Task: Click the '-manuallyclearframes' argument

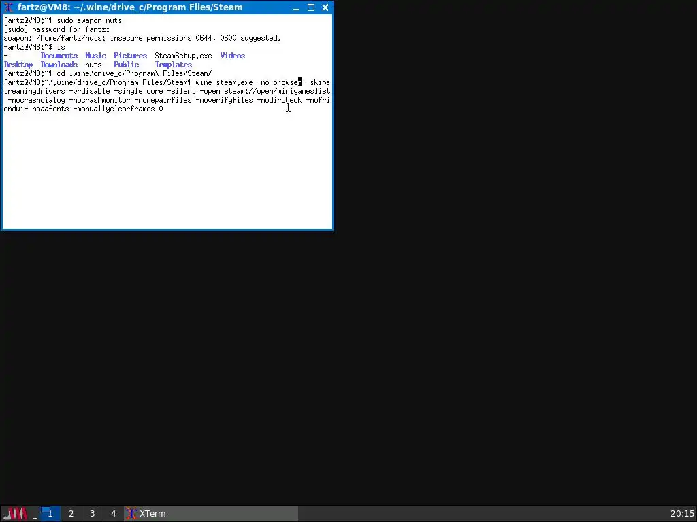Action: click(114, 109)
